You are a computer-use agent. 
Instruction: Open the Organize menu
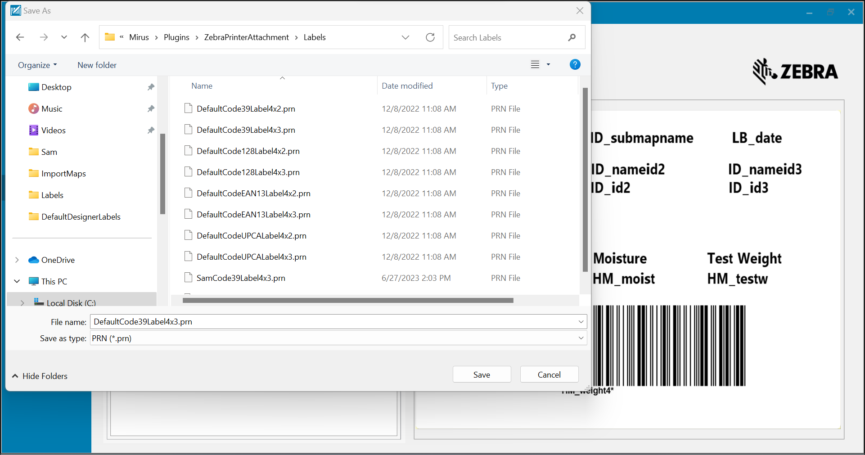click(x=37, y=65)
